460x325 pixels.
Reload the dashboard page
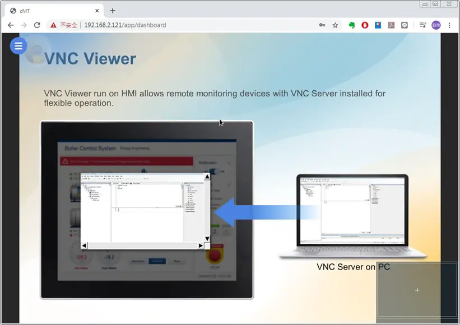[37, 25]
